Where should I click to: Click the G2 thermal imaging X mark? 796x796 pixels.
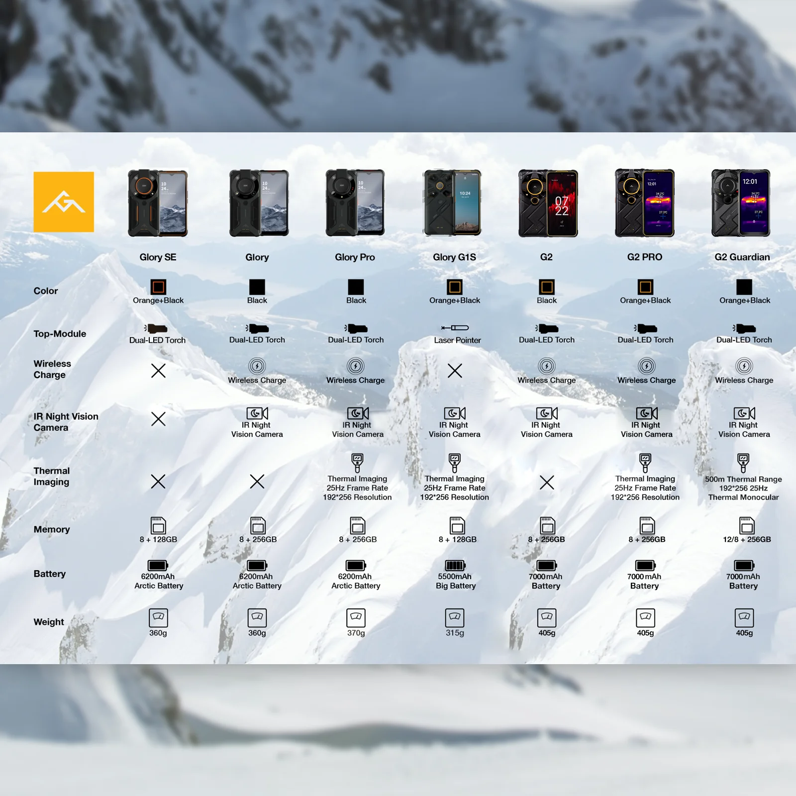click(x=547, y=482)
